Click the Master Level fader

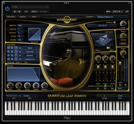(x=120, y=63)
